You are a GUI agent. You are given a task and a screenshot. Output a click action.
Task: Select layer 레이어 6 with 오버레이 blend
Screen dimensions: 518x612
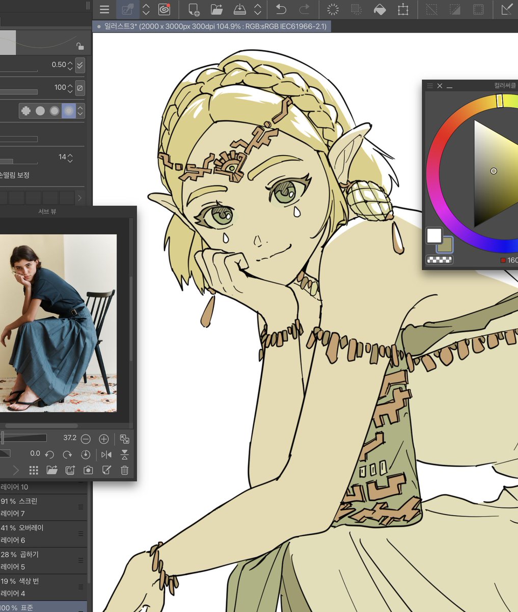(43, 533)
